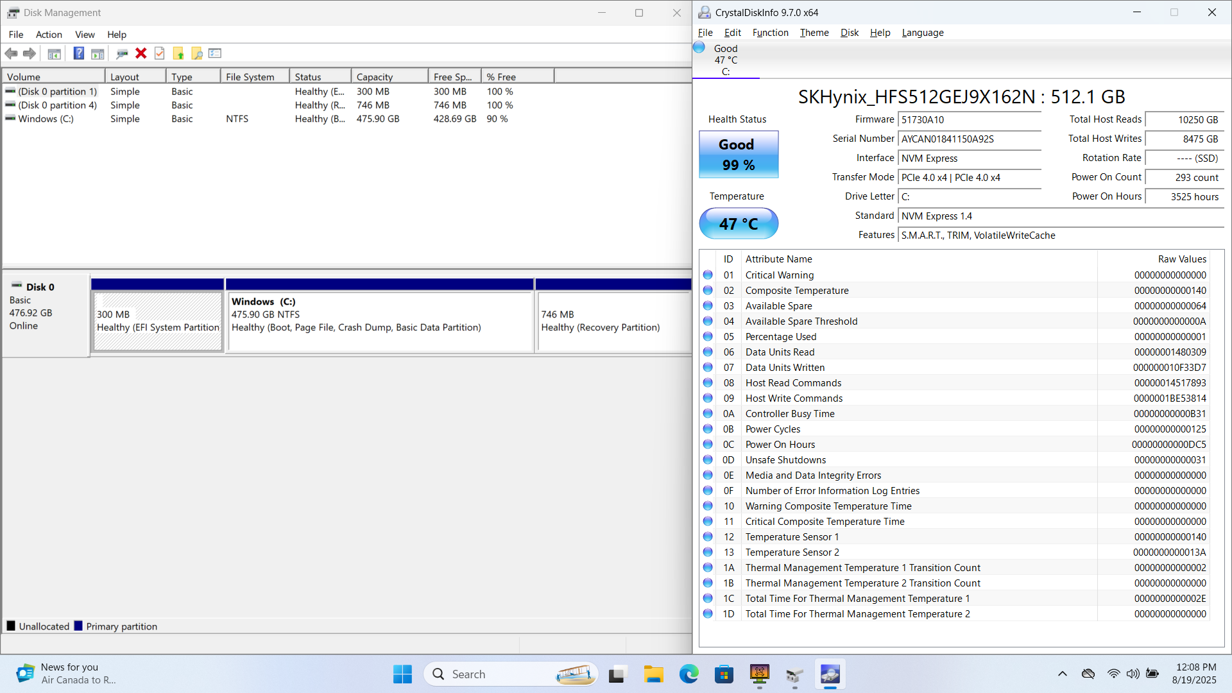Select the Good 47 °C C: disk tab

click(725, 60)
